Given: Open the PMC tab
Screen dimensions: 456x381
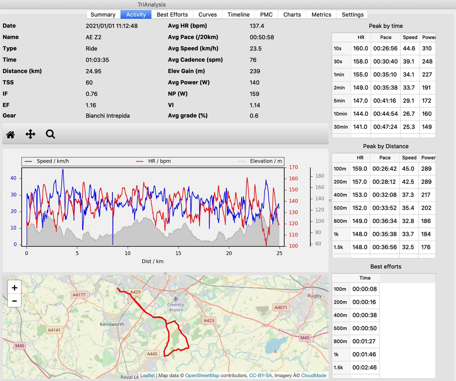Looking at the screenshot, I should tap(266, 14).
